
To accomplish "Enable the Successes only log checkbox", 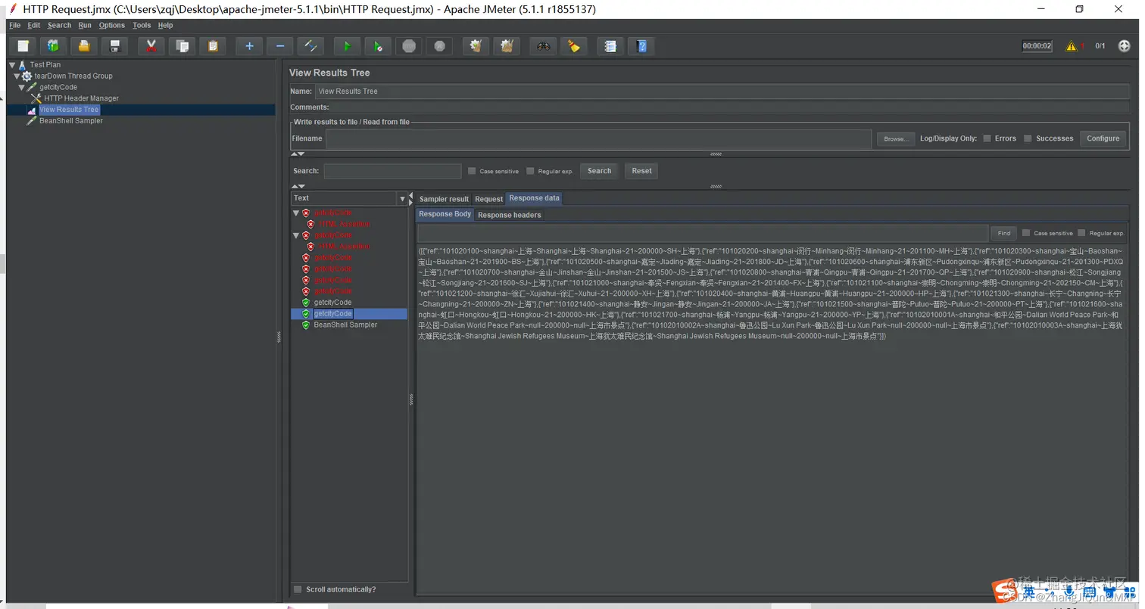I will [1028, 138].
